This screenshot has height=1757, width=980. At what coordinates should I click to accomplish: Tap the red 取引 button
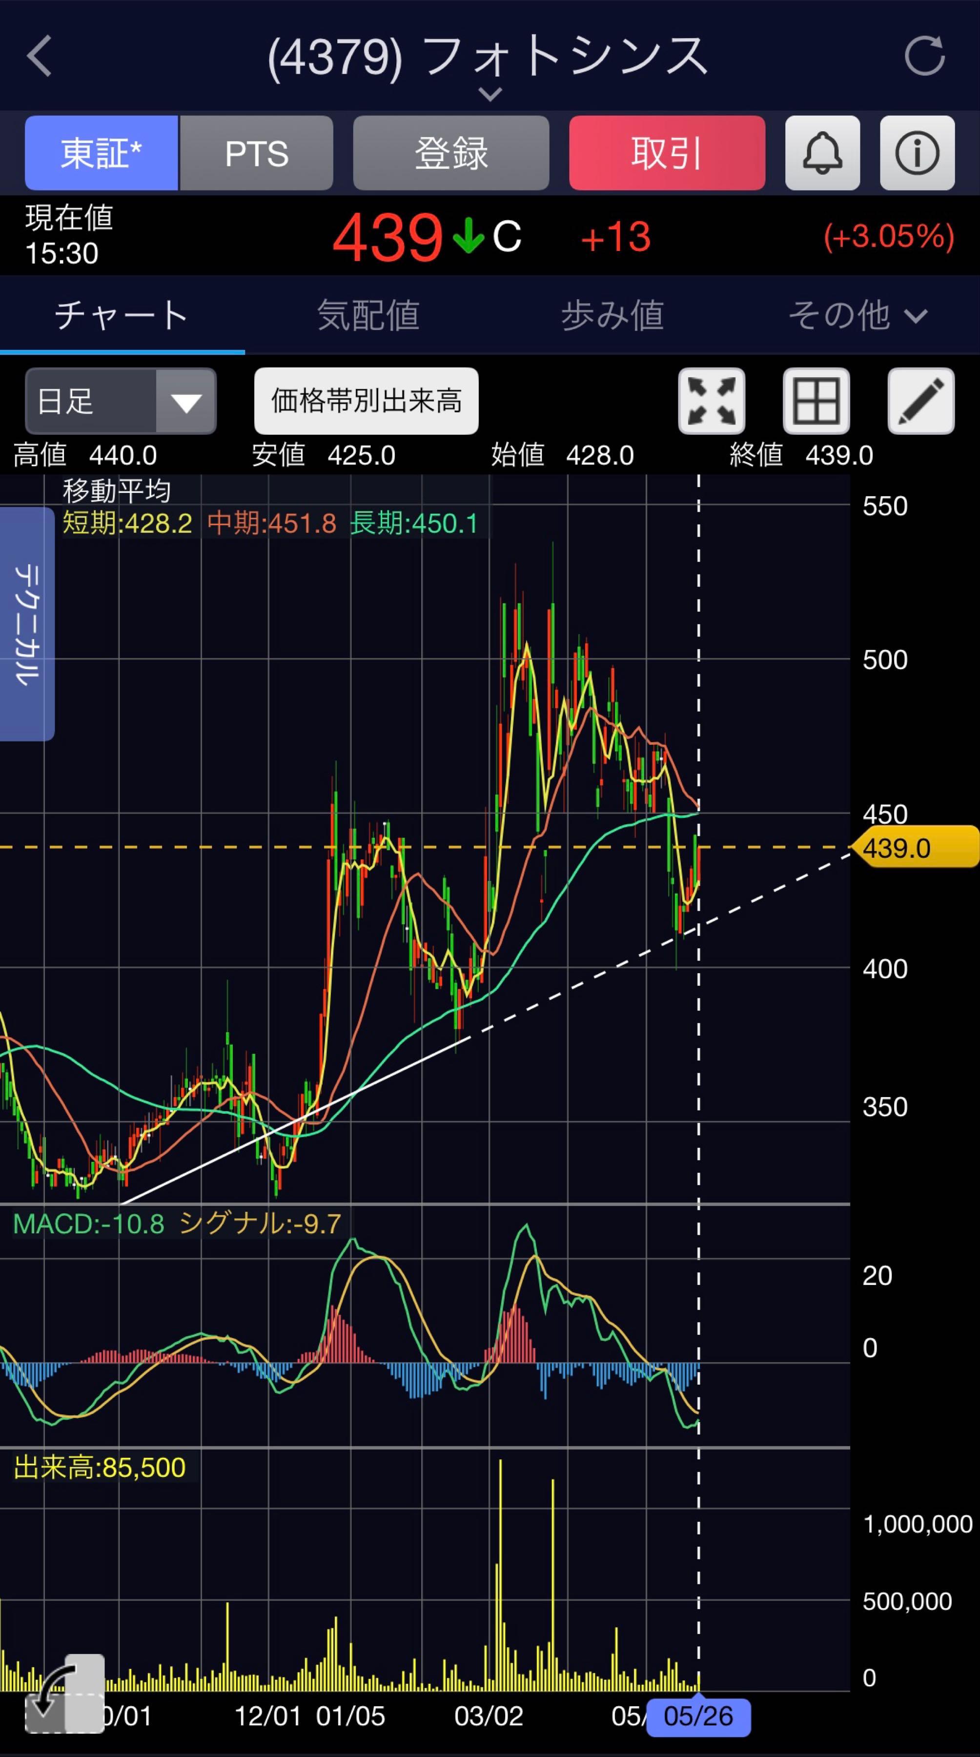pyautogui.click(x=667, y=153)
